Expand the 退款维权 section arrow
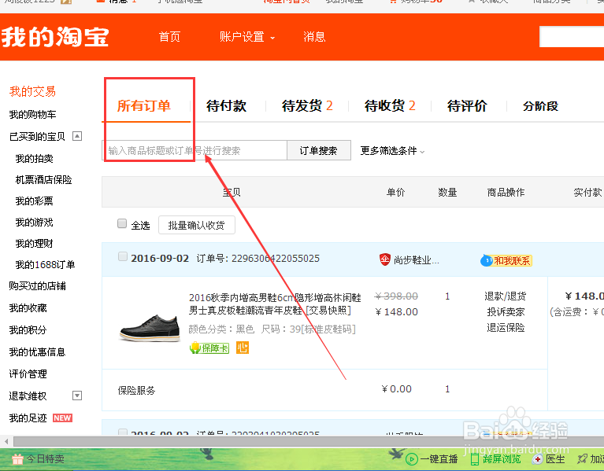This screenshot has width=604, height=471. [x=77, y=396]
